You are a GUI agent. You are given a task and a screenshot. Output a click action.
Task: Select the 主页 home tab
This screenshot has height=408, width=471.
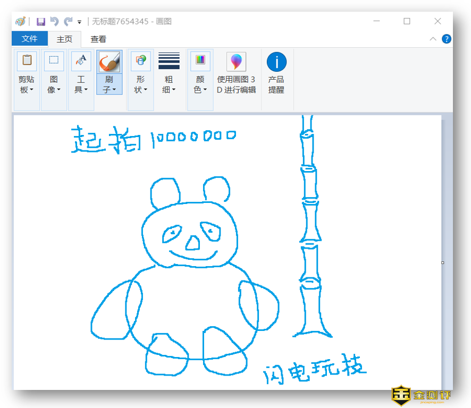(64, 39)
